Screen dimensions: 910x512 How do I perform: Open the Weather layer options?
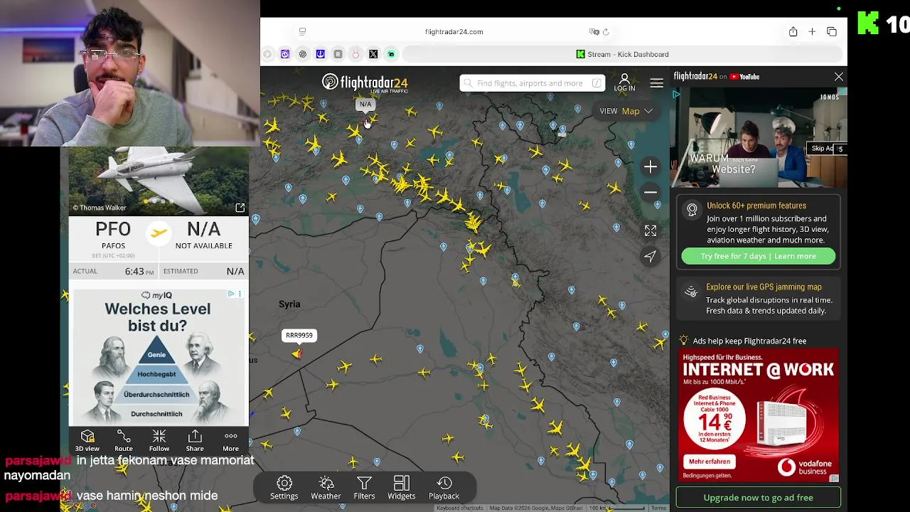click(x=326, y=488)
